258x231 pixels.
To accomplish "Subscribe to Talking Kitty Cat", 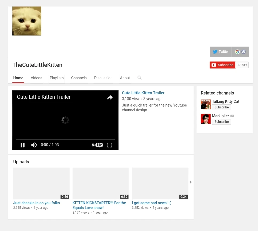I will 221,107.
